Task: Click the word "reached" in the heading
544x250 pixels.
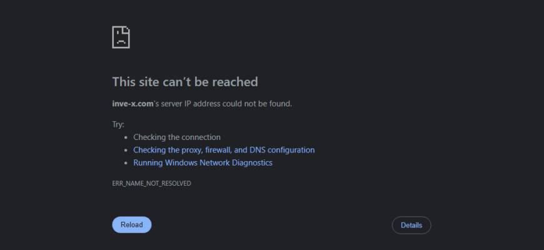Action: tap(234, 82)
